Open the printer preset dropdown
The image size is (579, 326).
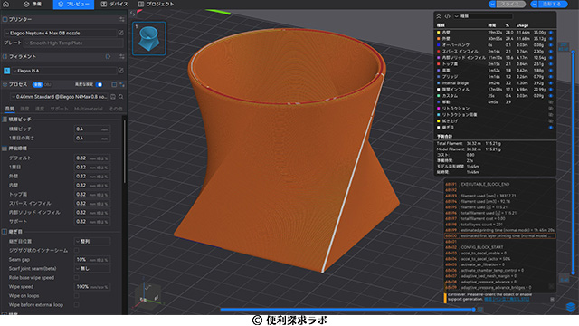tap(61, 33)
